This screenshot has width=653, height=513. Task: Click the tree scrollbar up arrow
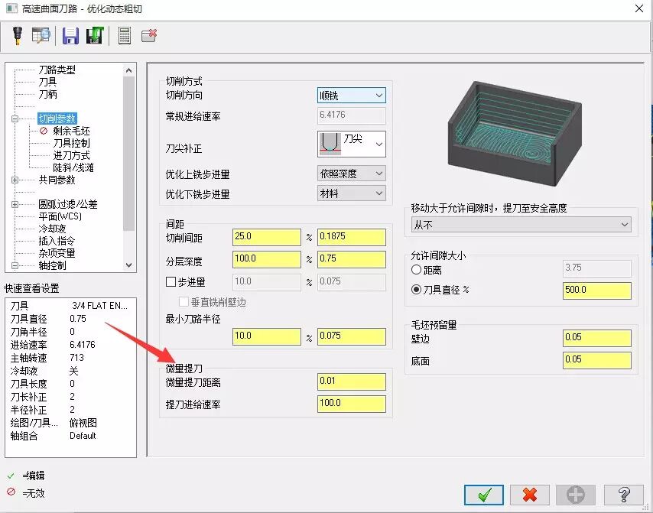(129, 70)
